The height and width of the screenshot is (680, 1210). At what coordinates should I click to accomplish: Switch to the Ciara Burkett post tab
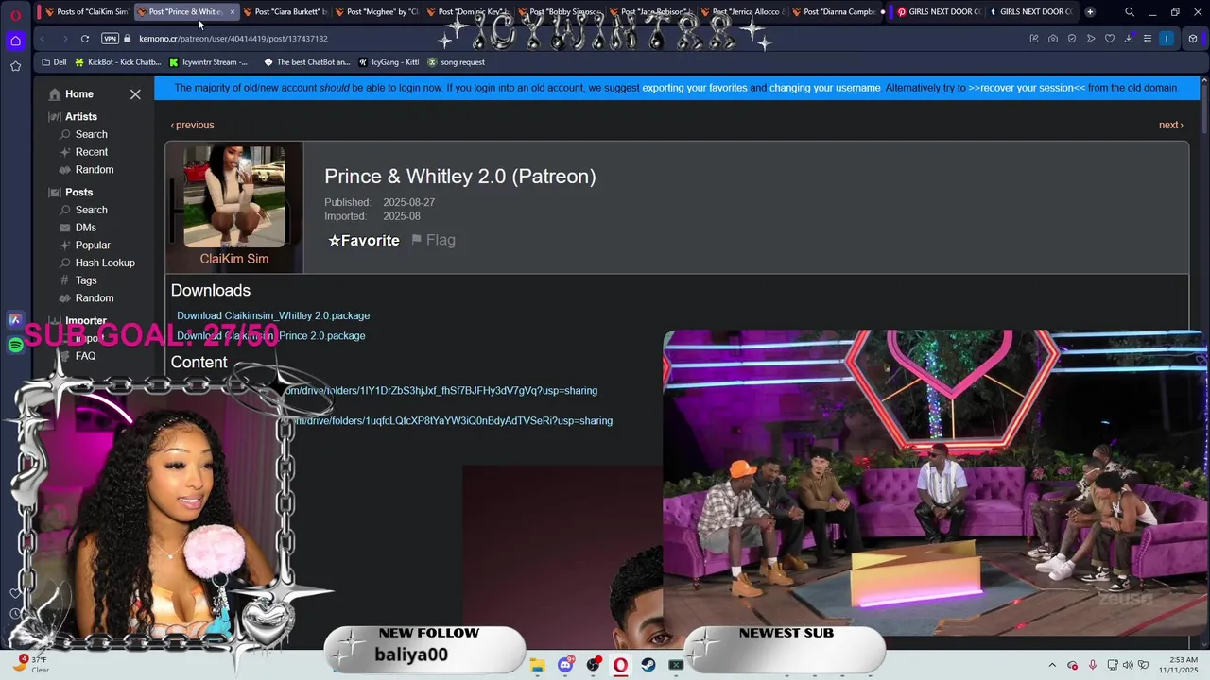(285, 12)
